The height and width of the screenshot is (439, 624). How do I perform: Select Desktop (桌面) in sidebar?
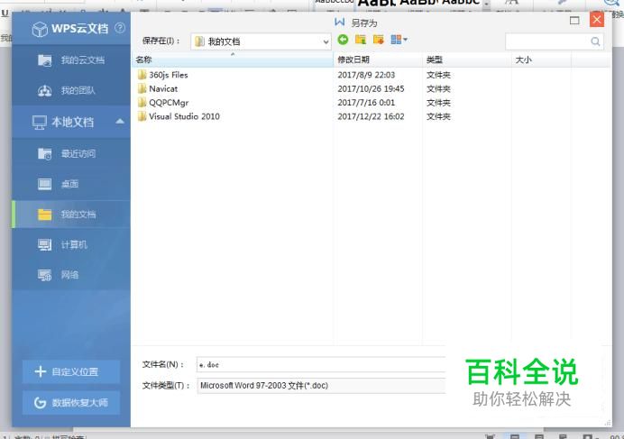click(x=71, y=184)
